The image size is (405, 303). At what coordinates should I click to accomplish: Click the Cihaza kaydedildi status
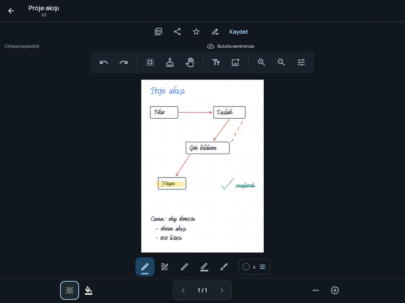click(x=22, y=46)
